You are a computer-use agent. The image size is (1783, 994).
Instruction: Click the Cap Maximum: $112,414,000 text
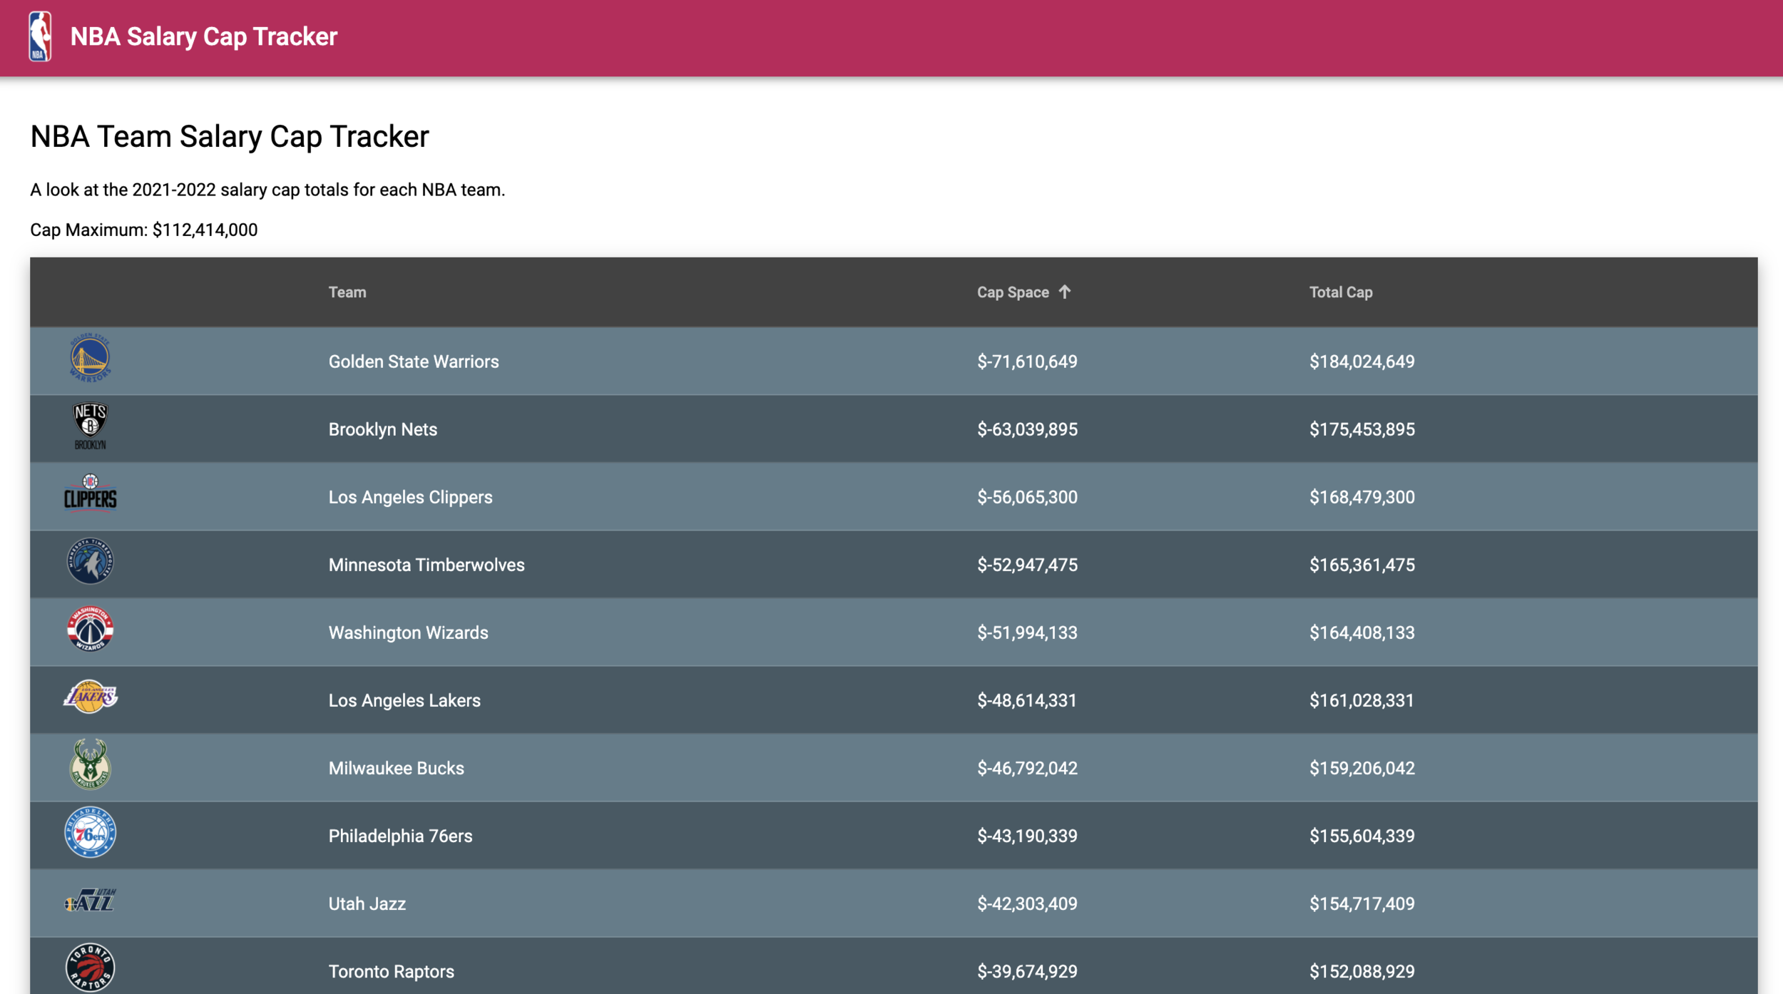click(144, 230)
